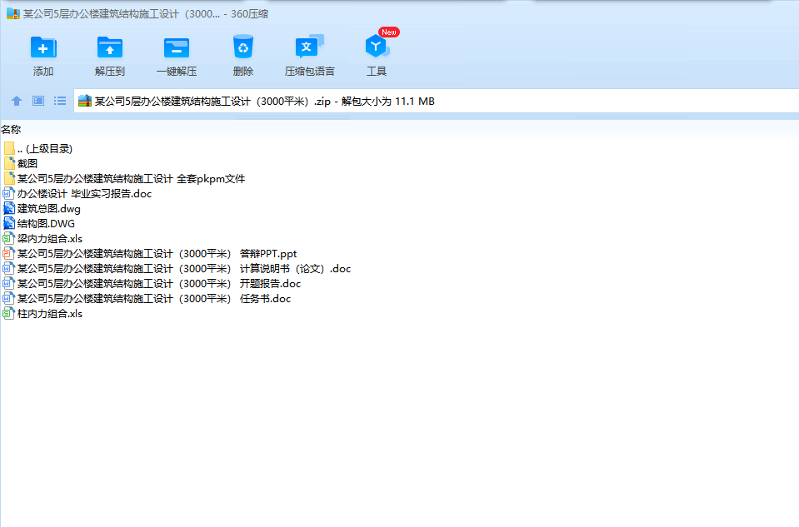The width and height of the screenshot is (799, 527).
Task: Click the 360压缩 title bar app icon
Action: tap(12, 14)
